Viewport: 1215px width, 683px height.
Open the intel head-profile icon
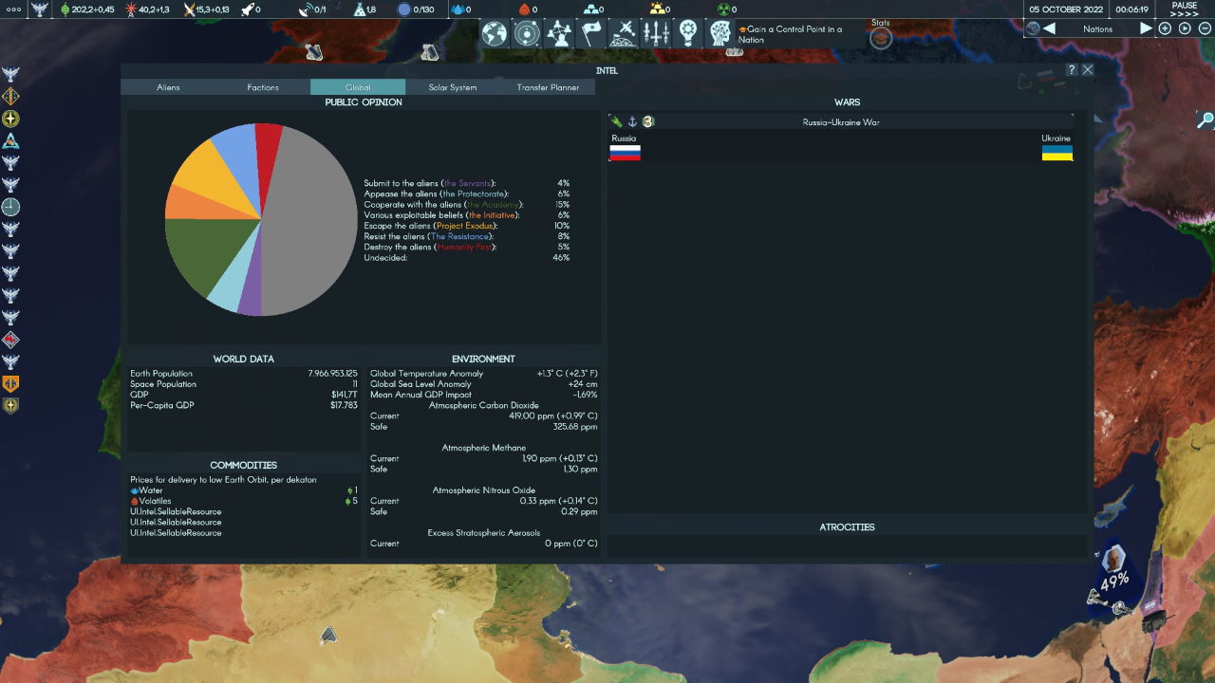pos(720,33)
